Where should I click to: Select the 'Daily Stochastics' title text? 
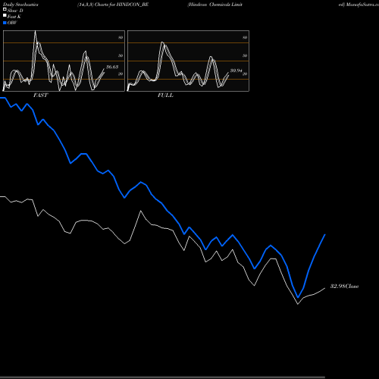20,5
